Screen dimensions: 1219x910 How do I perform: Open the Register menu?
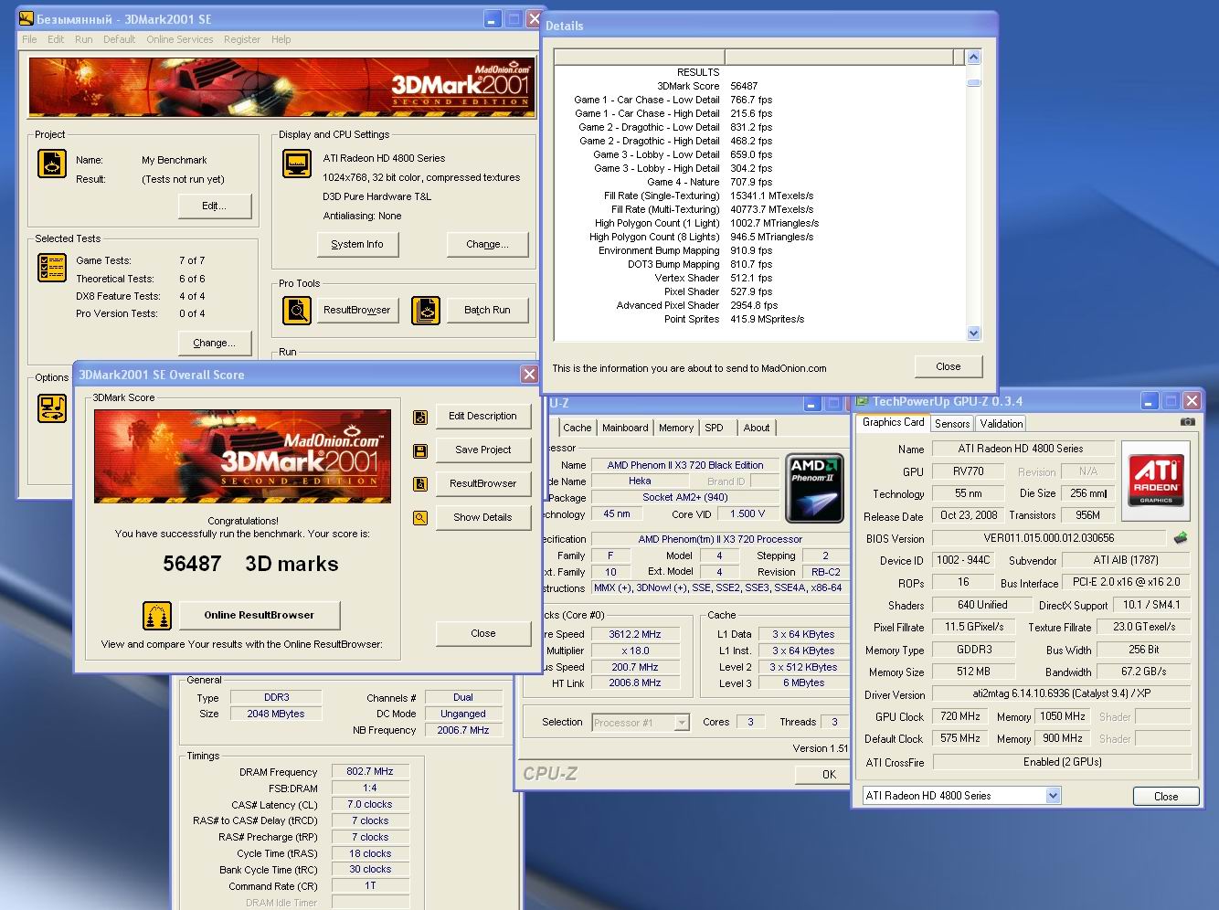coord(242,39)
